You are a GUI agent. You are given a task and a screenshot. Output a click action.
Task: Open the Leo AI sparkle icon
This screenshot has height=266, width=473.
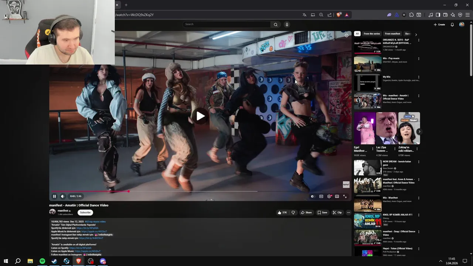point(453,15)
